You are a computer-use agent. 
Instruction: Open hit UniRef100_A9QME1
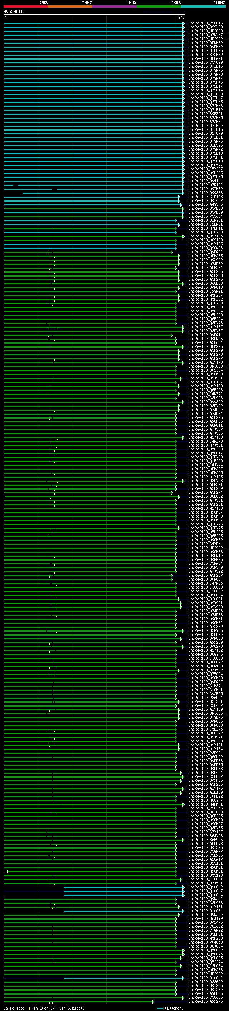(205, 871)
